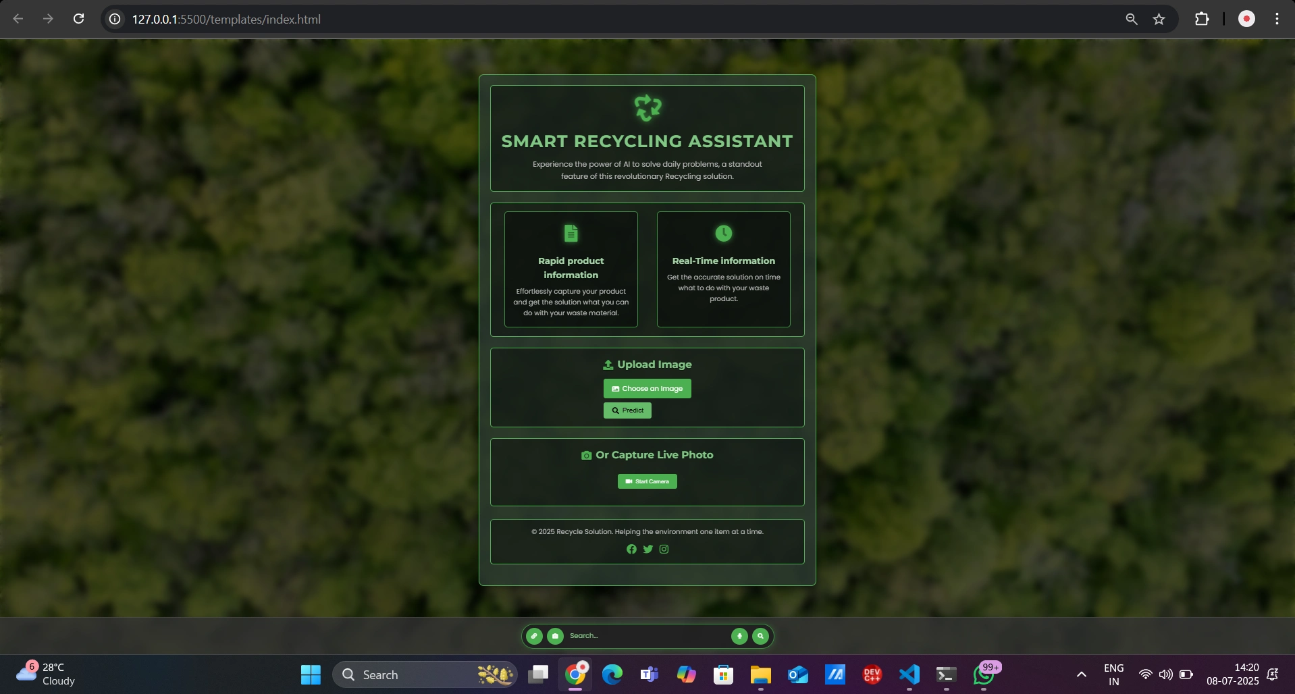The height and width of the screenshot is (694, 1295).
Task: Open the Chrome profile avatar
Action: tap(1246, 19)
